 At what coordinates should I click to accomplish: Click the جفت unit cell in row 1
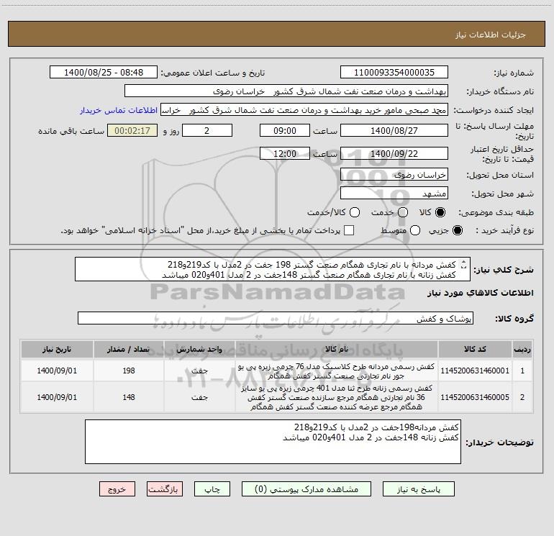click(199, 371)
